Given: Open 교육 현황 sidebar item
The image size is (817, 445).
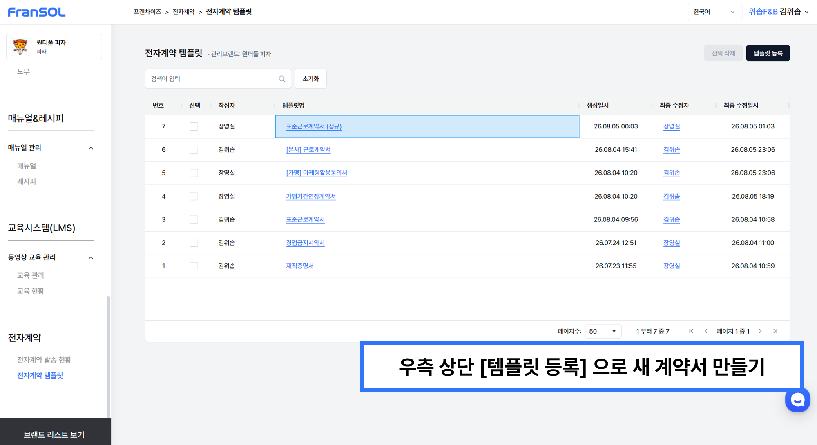Looking at the screenshot, I should [31, 291].
